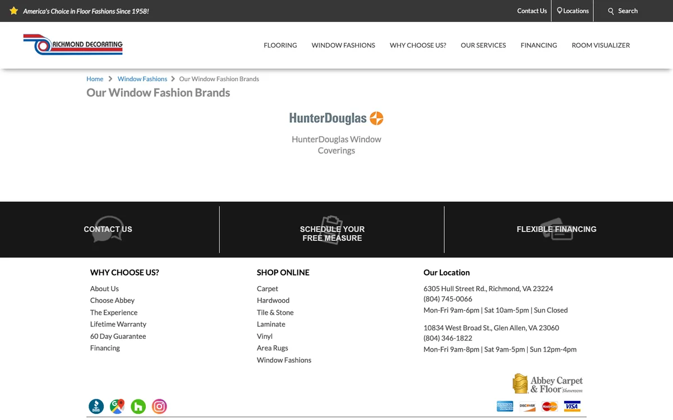The width and height of the screenshot is (673, 420).
Task: Open the Houzz social icon
Action: (x=139, y=407)
